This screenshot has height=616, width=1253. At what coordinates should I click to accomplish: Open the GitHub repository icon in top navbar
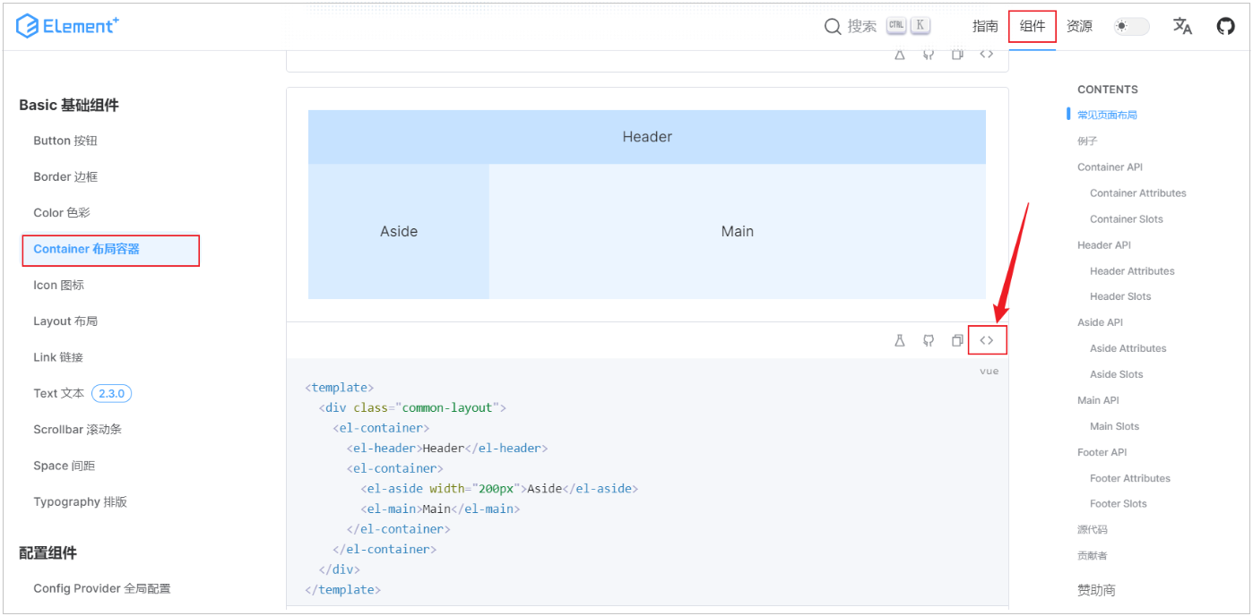pyautogui.click(x=1225, y=26)
